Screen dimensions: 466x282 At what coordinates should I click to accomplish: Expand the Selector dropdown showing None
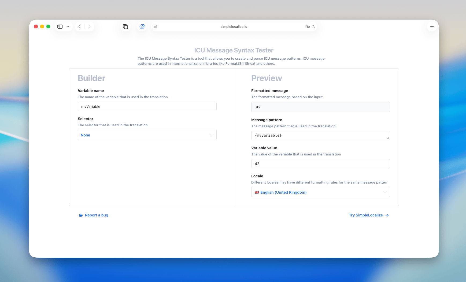147,135
